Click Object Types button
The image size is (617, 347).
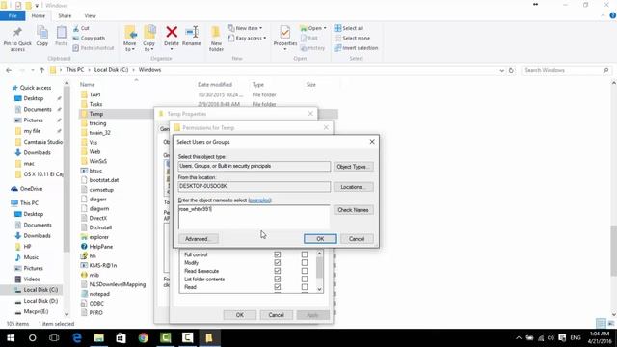pos(353,167)
